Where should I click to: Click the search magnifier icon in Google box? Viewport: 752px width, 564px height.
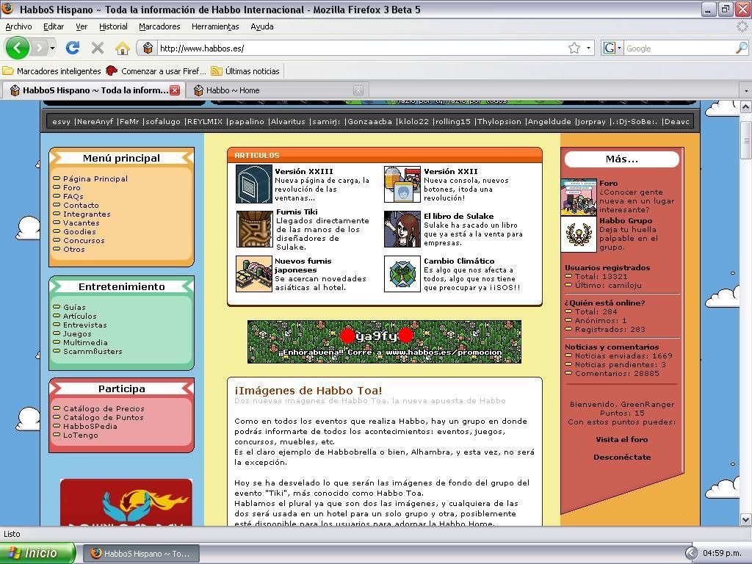(x=741, y=48)
